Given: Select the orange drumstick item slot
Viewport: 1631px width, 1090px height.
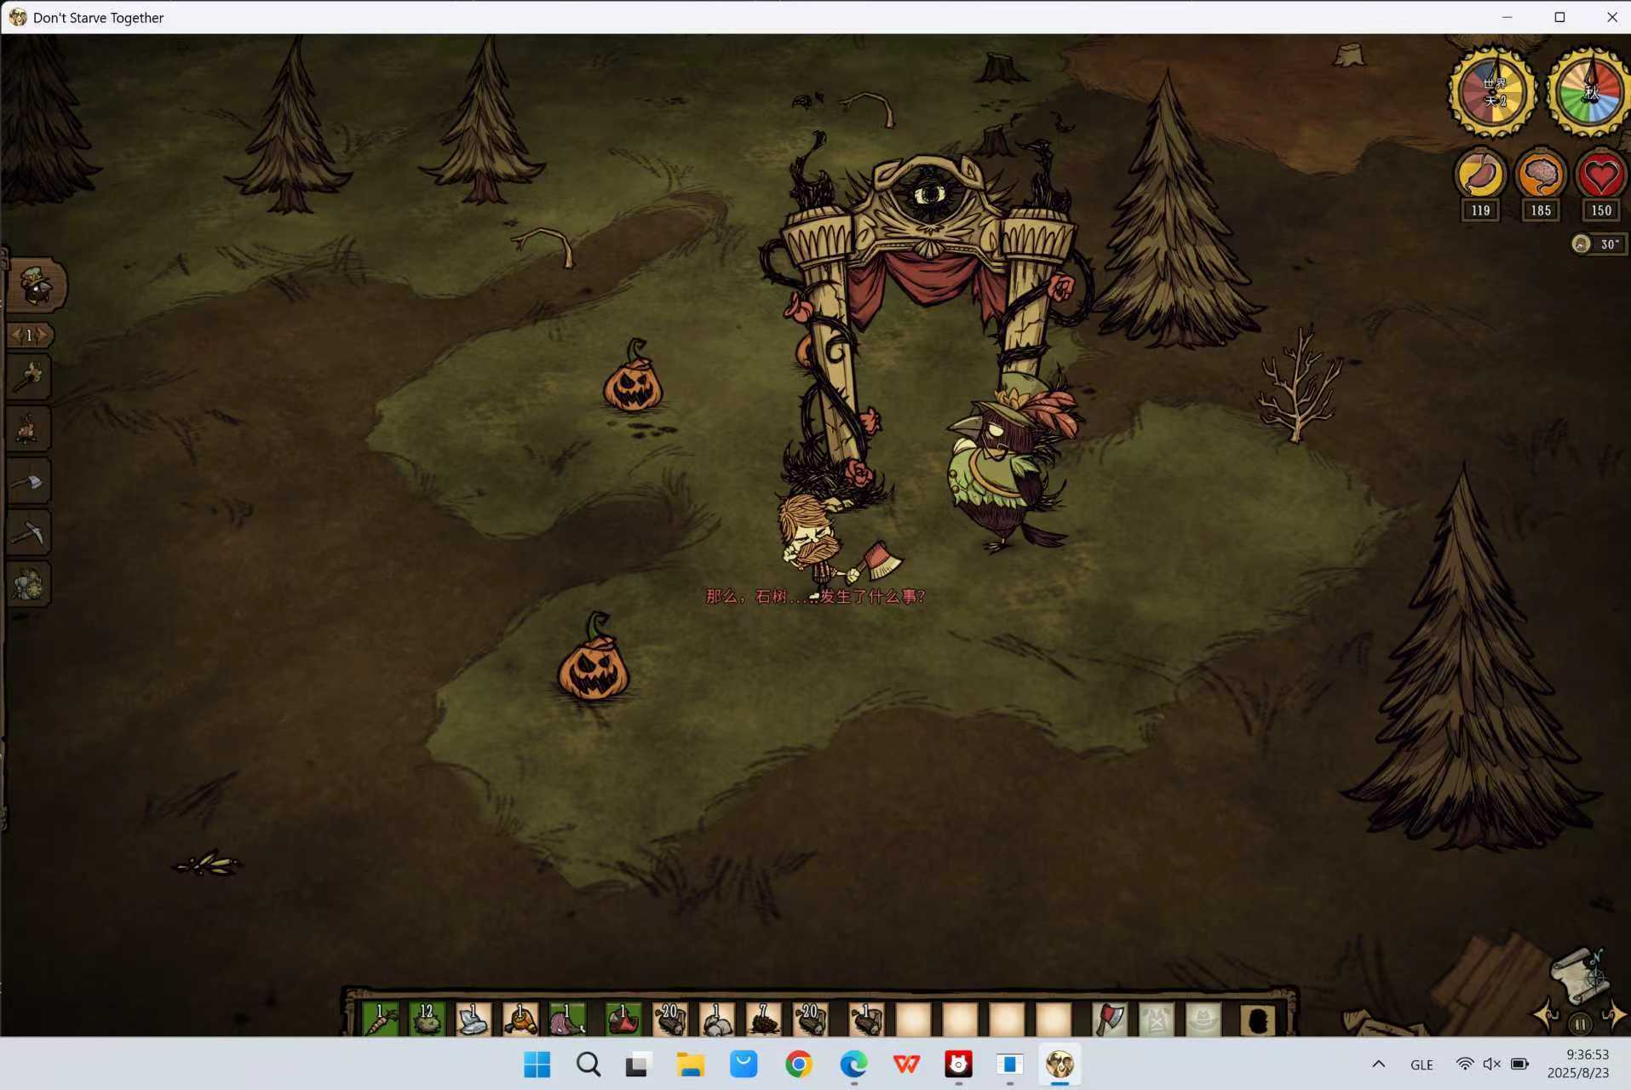Looking at the screenshot, I should (520, 1018).
